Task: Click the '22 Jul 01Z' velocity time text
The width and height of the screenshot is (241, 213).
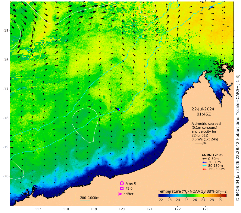Action: pos(200,135)
